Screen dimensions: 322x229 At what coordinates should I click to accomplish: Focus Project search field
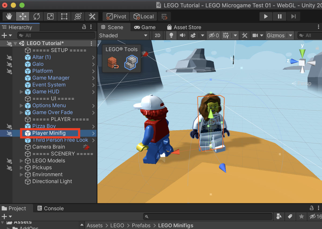tap(208, 216)
